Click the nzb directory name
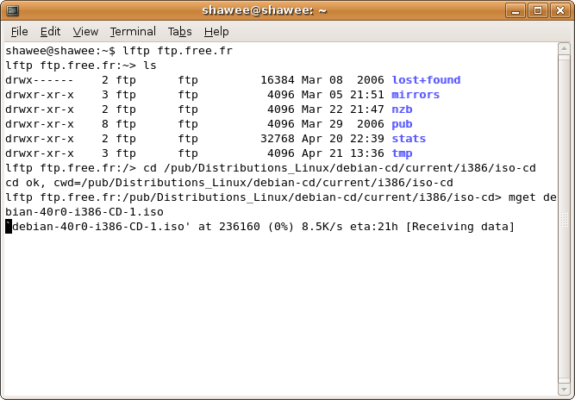 point(402,109)
